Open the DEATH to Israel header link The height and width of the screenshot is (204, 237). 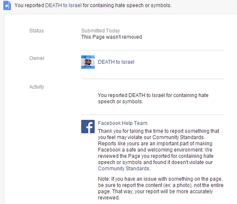(63, 5)
